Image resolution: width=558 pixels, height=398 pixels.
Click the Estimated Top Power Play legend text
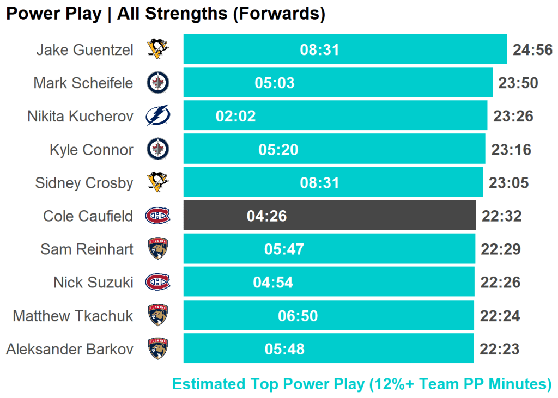pos(362,384)
